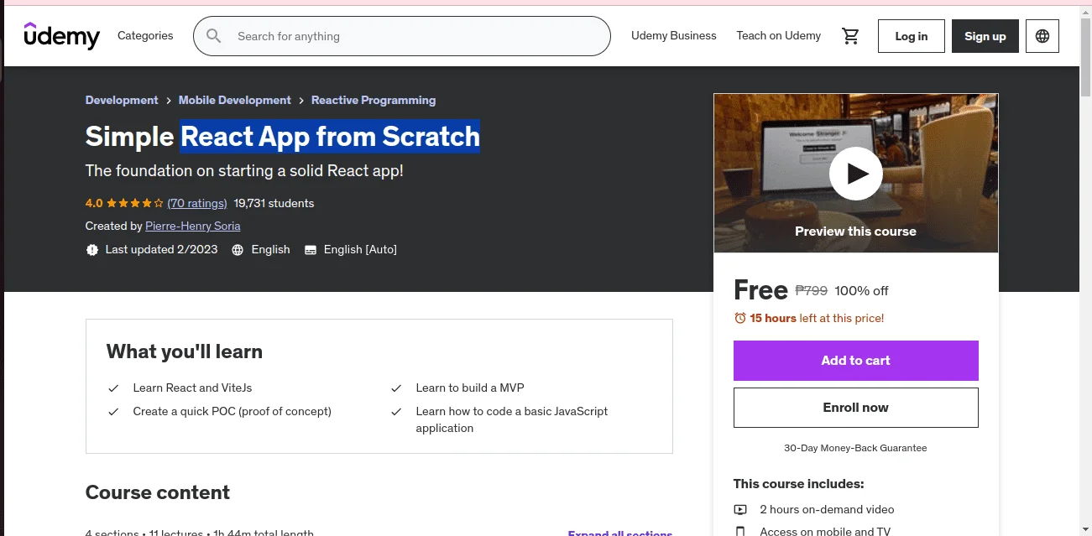Image resolution: width=1092 pixels, height=536 pixels.
Task: Focus the Search for anything field
Action: pos(402,36)
